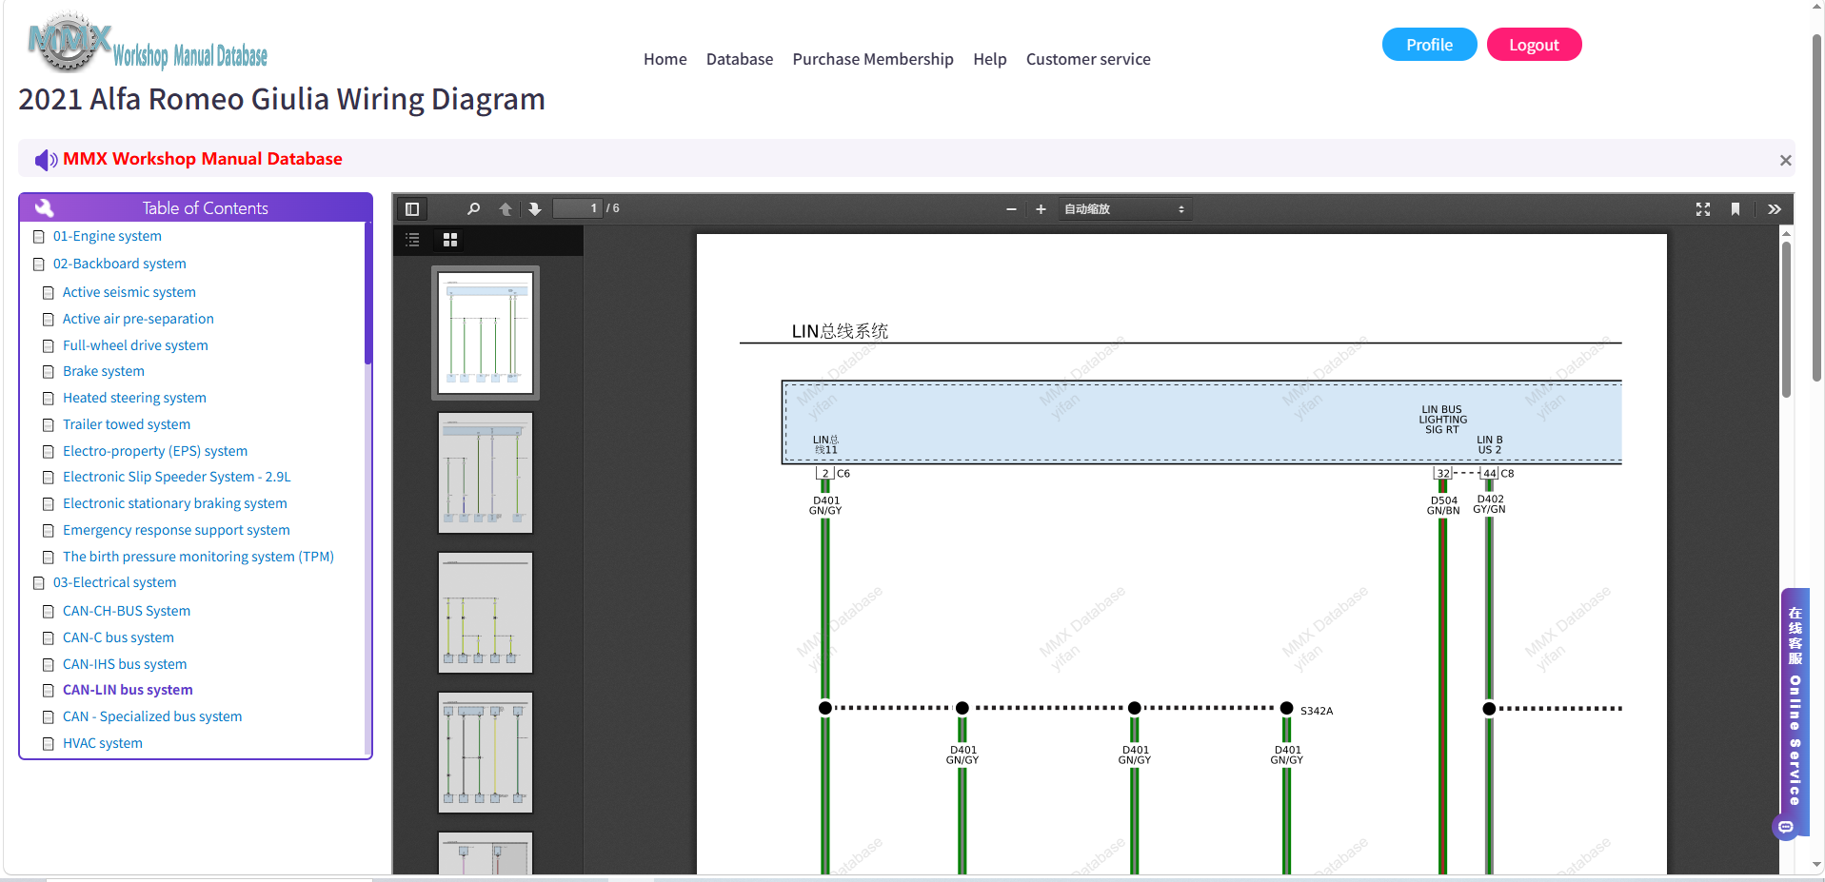Open Active air pre-separation entry

click(138, 320)
